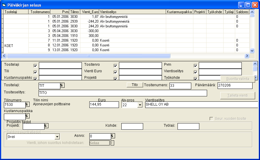Image resolution: width=260 pixels, height=160 pixels.
Task: Check the Seur. vuoden tosite checkbox
Action: point(211,119)
